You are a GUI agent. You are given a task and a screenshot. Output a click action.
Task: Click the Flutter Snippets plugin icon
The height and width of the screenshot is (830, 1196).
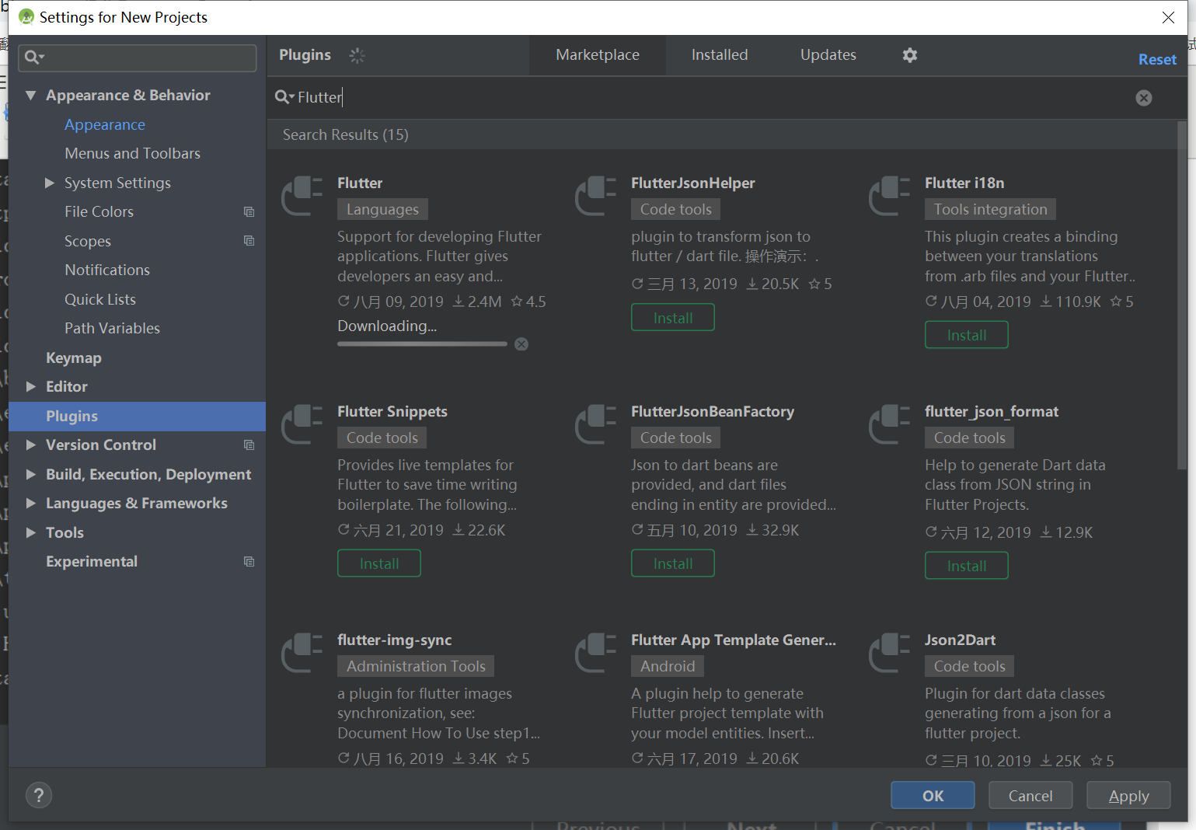pyautogui.click(x=302, y=424)
